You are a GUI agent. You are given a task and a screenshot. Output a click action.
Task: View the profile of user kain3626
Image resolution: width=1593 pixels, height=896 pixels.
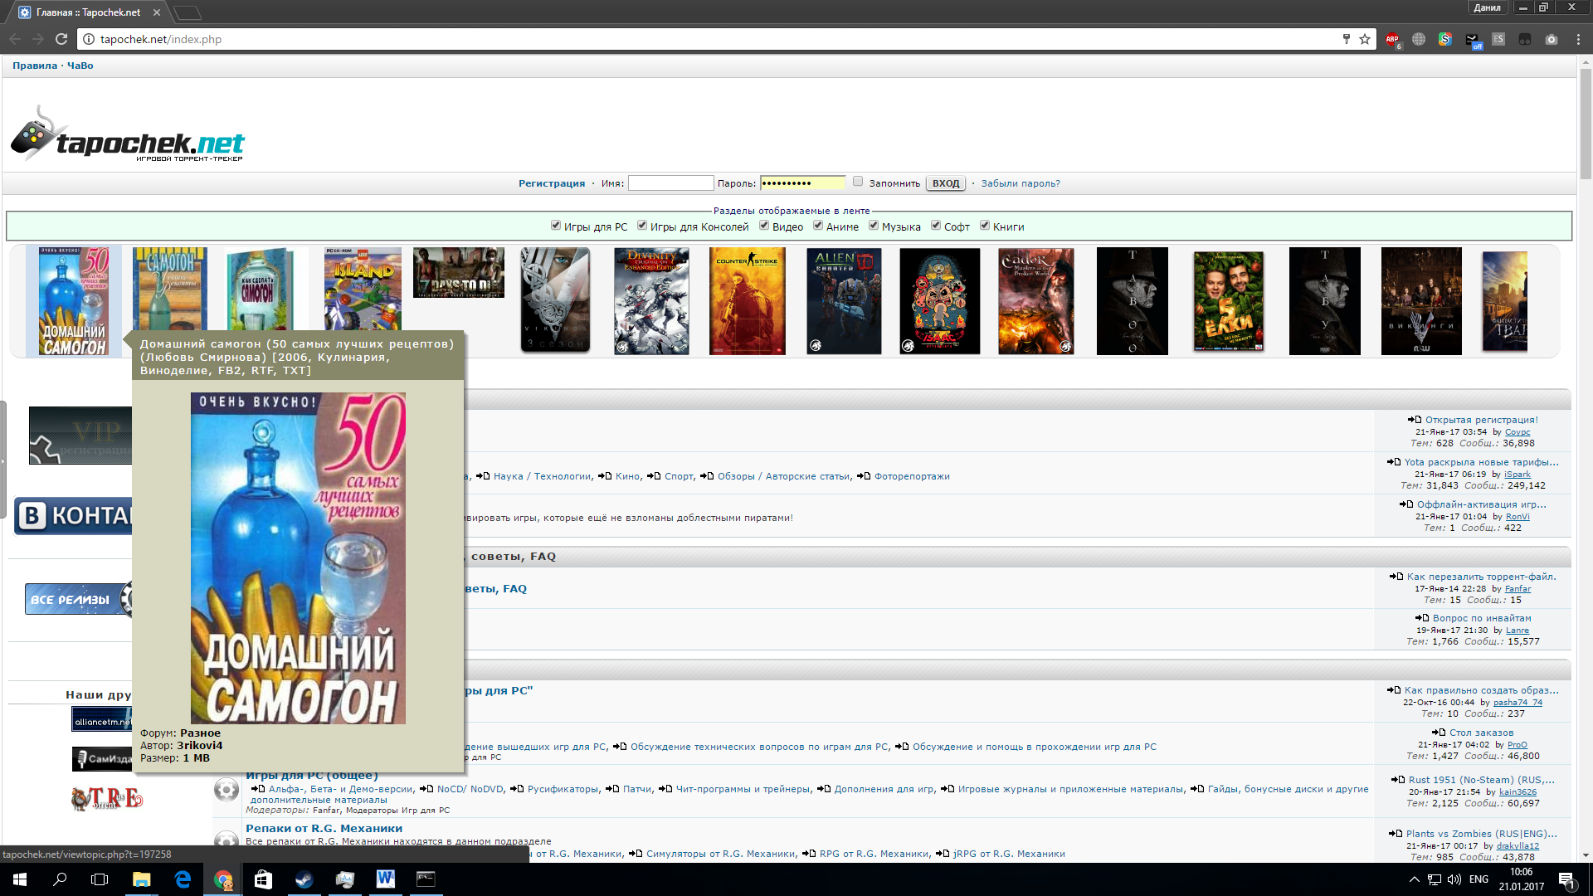point(1518,792)
